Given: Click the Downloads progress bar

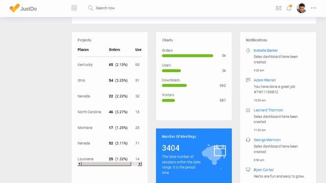Looking at the screenshot, I should 174,85.
